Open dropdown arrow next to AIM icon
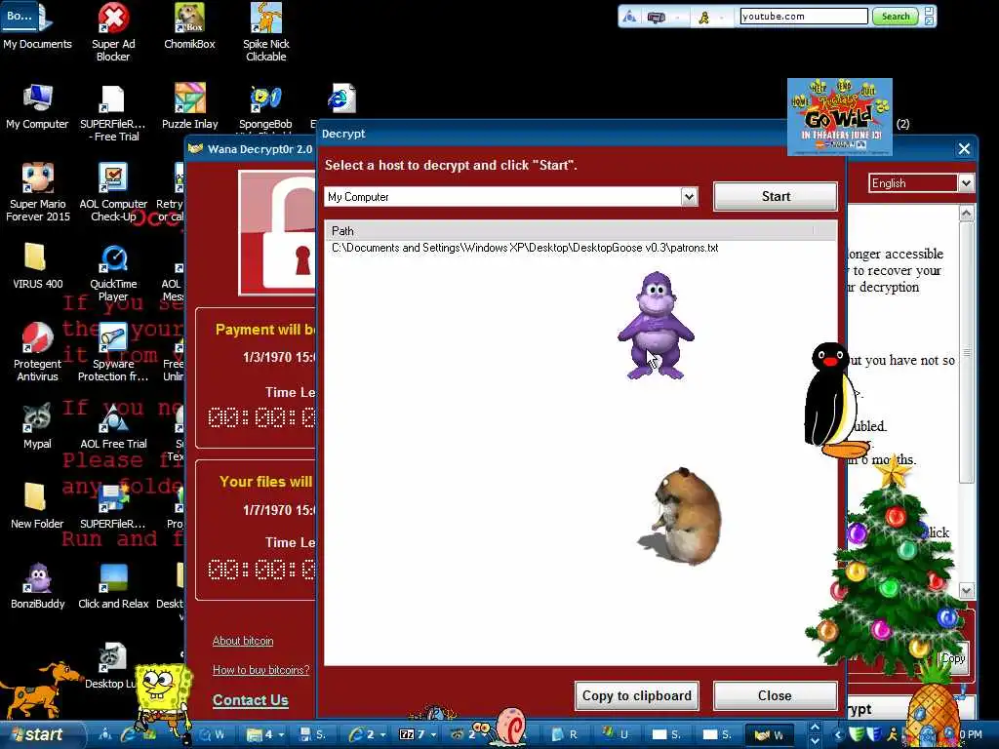The height and width of the screenshot is (749, 999). point(722,18)
